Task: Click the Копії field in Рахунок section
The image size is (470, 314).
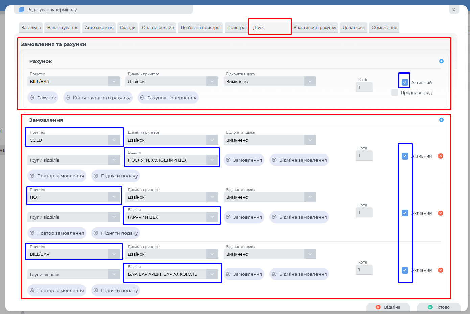Action: [364, 87]
